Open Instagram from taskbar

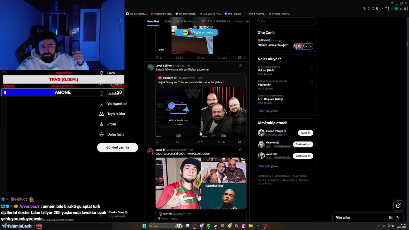pyautogui.click(x=243, y=226)
